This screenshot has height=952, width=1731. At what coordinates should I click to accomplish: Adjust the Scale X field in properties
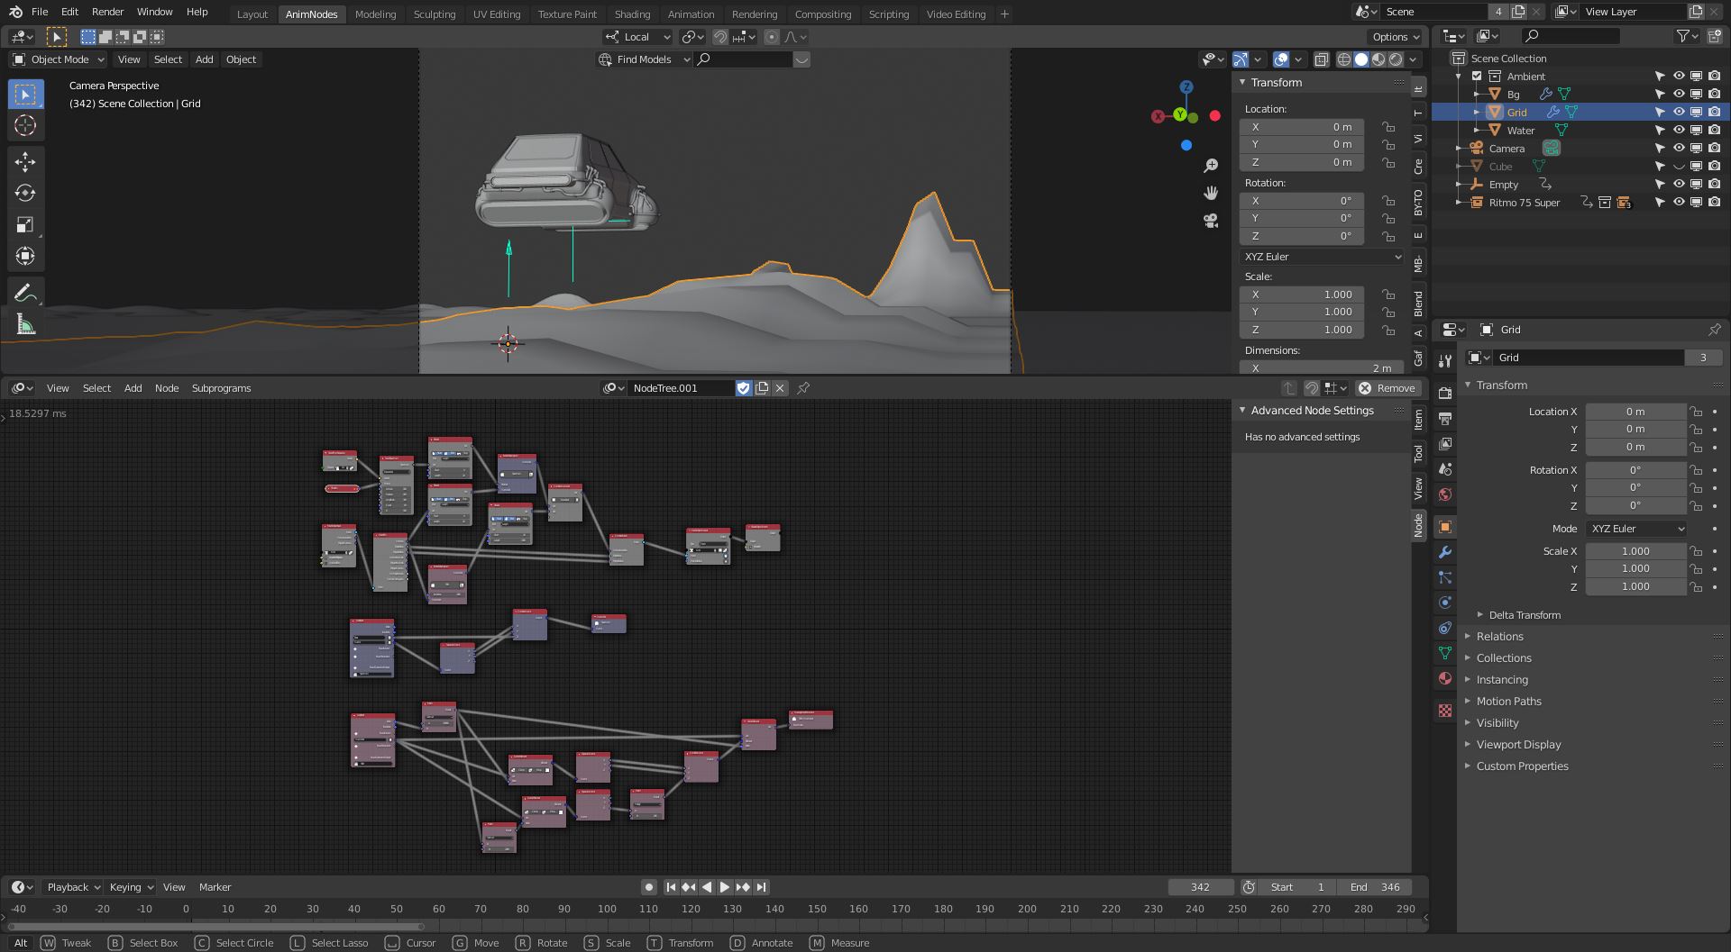pyautogui.click(x=1635, y=551)
